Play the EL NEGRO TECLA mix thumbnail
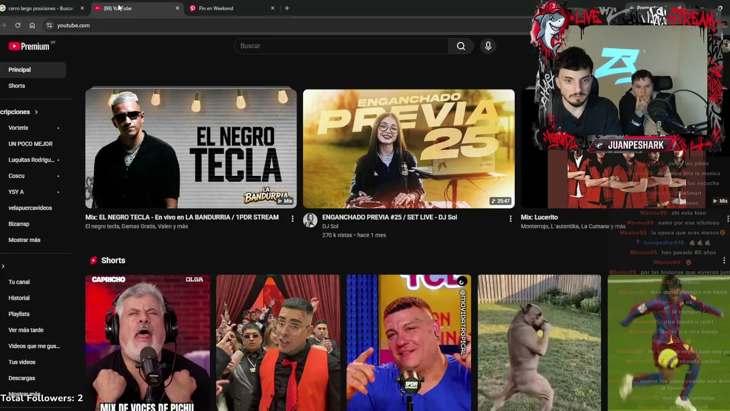 191,148
